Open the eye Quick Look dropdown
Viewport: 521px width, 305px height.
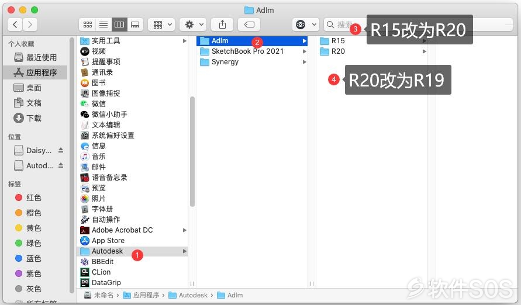coord(306,25)
